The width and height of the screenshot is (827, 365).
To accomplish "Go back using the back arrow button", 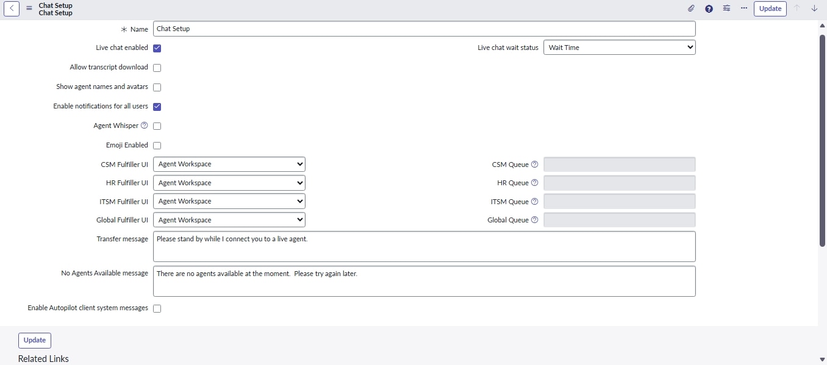I will pos(12,9).
